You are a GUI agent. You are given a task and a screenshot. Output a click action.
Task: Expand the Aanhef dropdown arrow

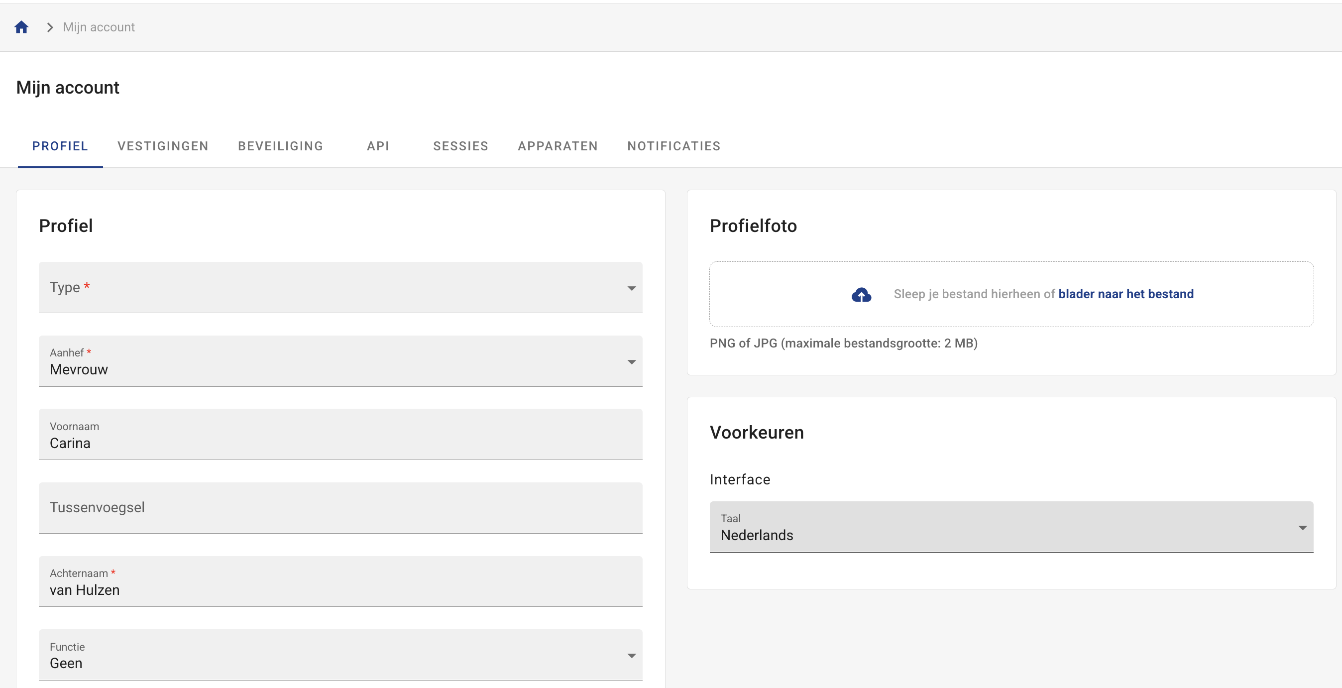631,362
